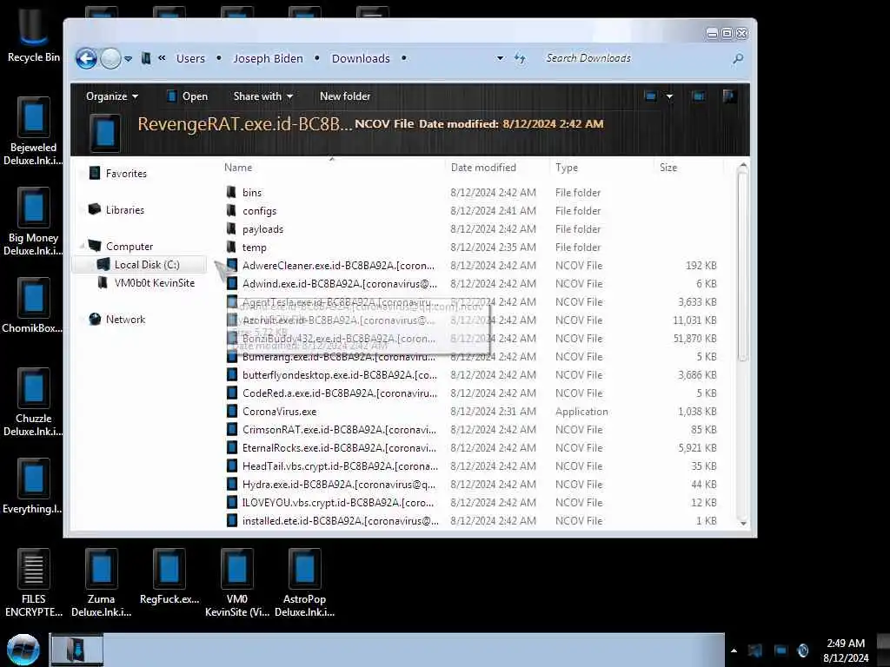Open the Share with menu
This screenshot has width=890, height=667.
tap(262, 96)
